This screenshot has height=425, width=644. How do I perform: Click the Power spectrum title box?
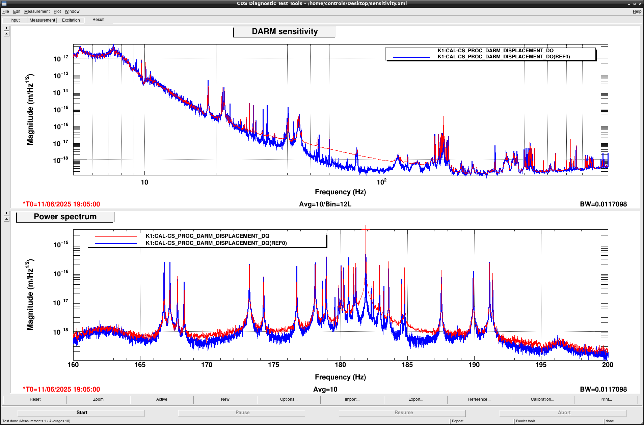(65, 217)
